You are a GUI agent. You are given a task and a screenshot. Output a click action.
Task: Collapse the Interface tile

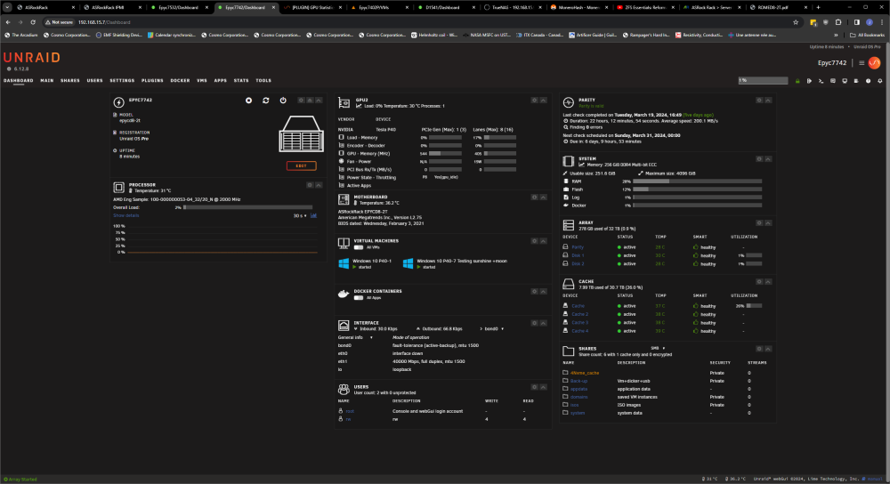(543, 324)
